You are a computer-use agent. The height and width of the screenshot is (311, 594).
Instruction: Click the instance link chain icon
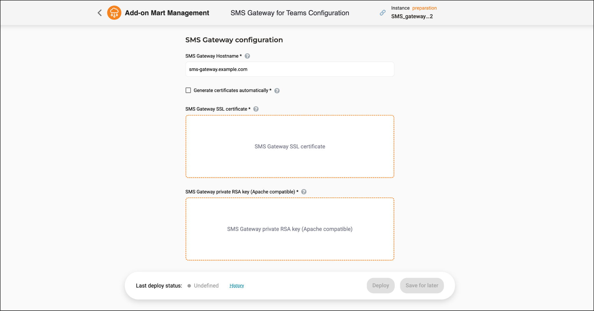click(383, 13)
